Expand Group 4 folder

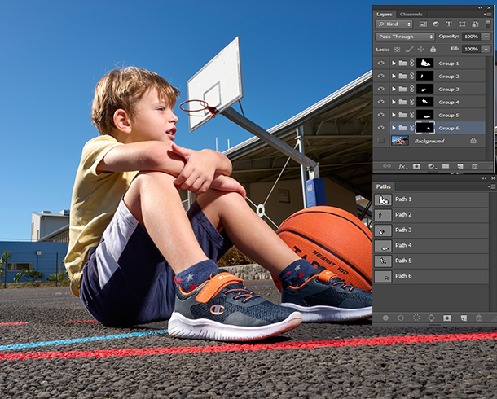[x=394, y=102]
